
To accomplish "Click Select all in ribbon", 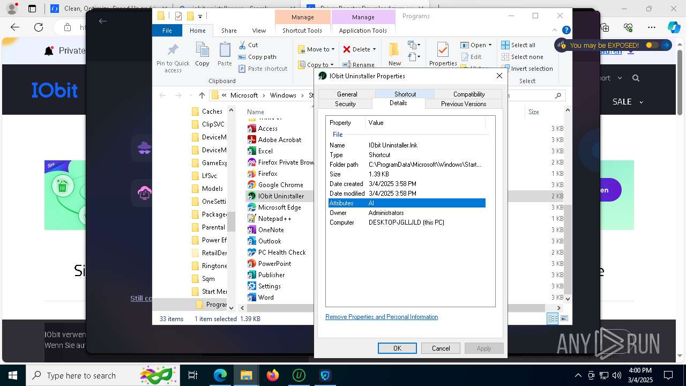I will tap(518, 45).
